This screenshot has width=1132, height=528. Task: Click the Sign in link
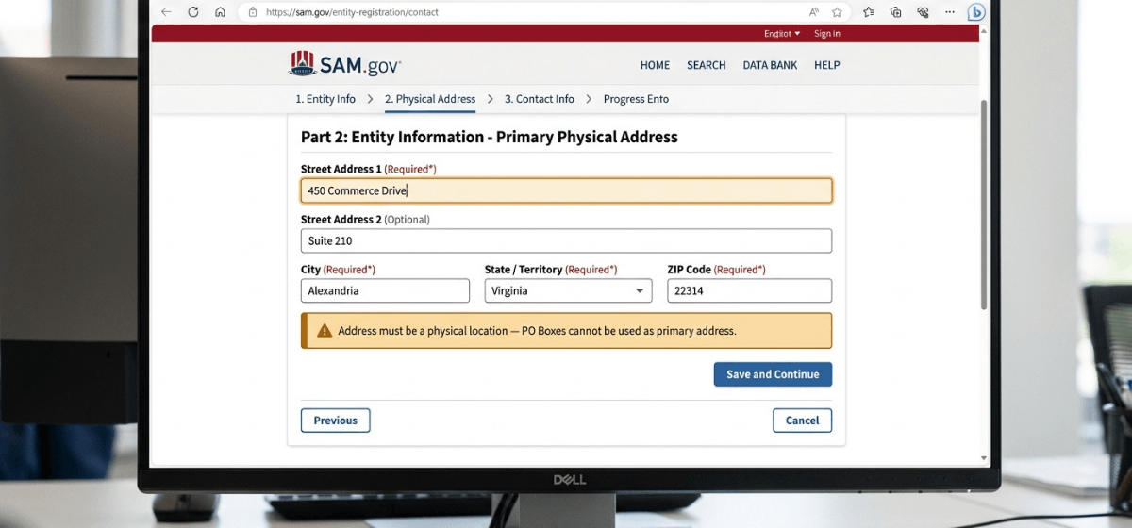click(827, 34)
